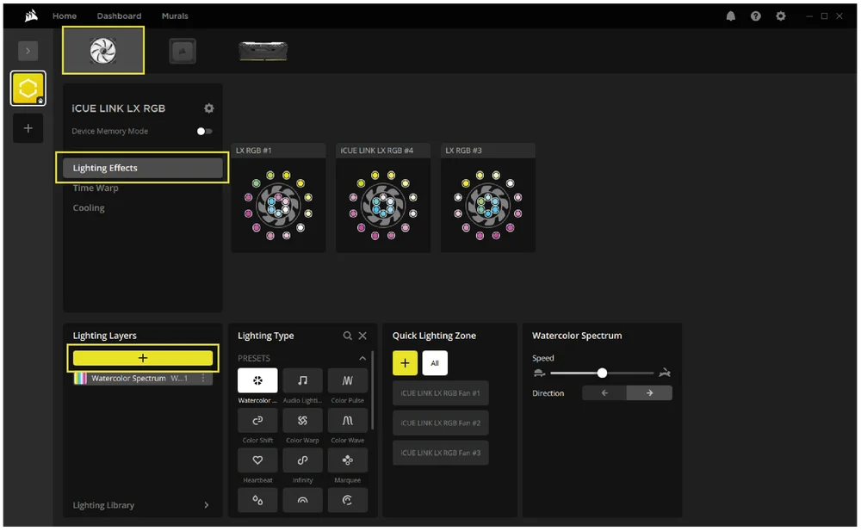Image resolution: width=861 pixels, height=531 pixels.
Task: Toggle Device Memory Mode switch
Action: pyautogui.click(x=204, y=132)
